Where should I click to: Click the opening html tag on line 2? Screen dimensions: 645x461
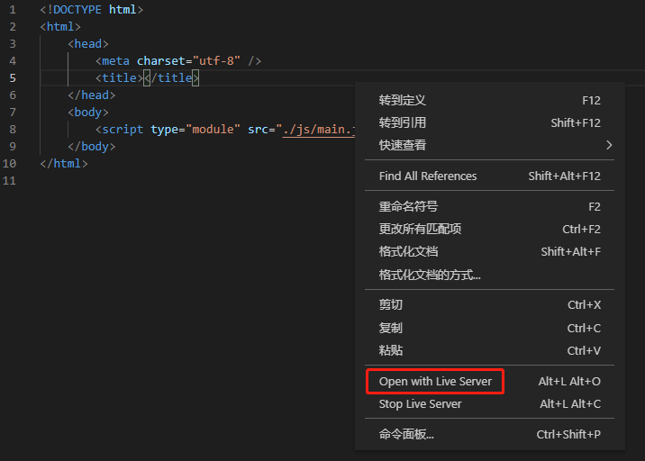[x=60, y=27]
